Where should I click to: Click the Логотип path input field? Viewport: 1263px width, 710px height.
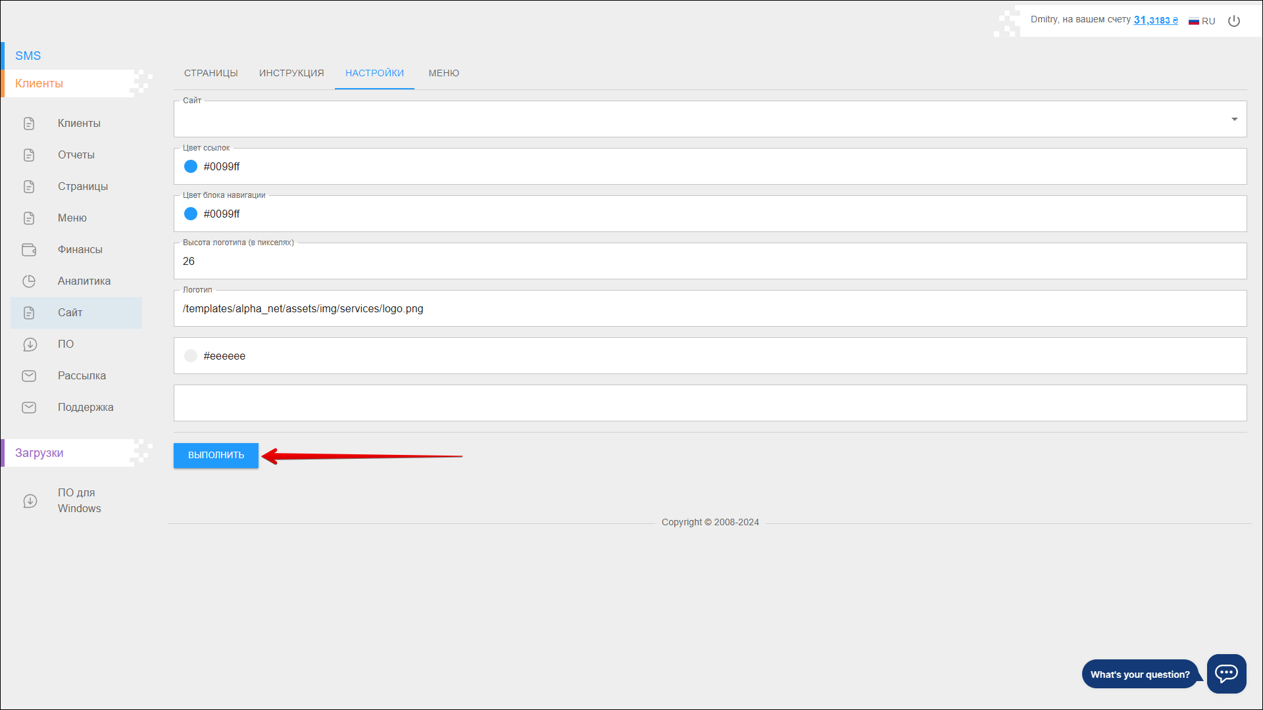709,309
